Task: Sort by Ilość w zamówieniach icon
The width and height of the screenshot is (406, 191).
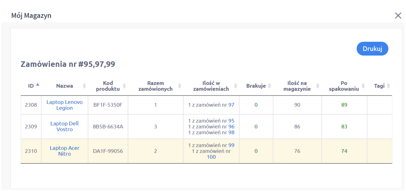Action: click(x=236, y=86)
